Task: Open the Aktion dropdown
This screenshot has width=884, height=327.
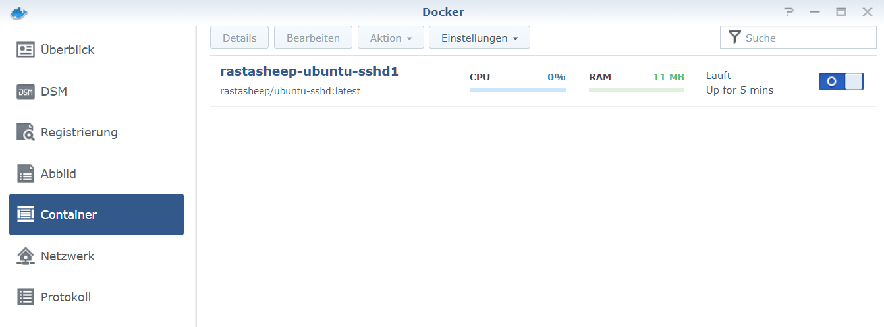Action: tap(391, 38)
